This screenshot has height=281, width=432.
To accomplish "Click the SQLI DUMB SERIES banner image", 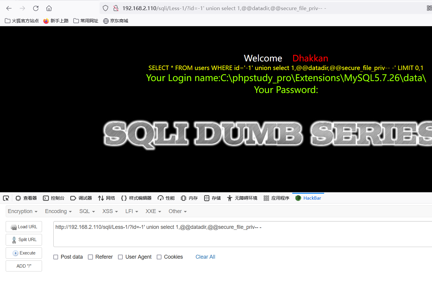I will pos(268,134).
